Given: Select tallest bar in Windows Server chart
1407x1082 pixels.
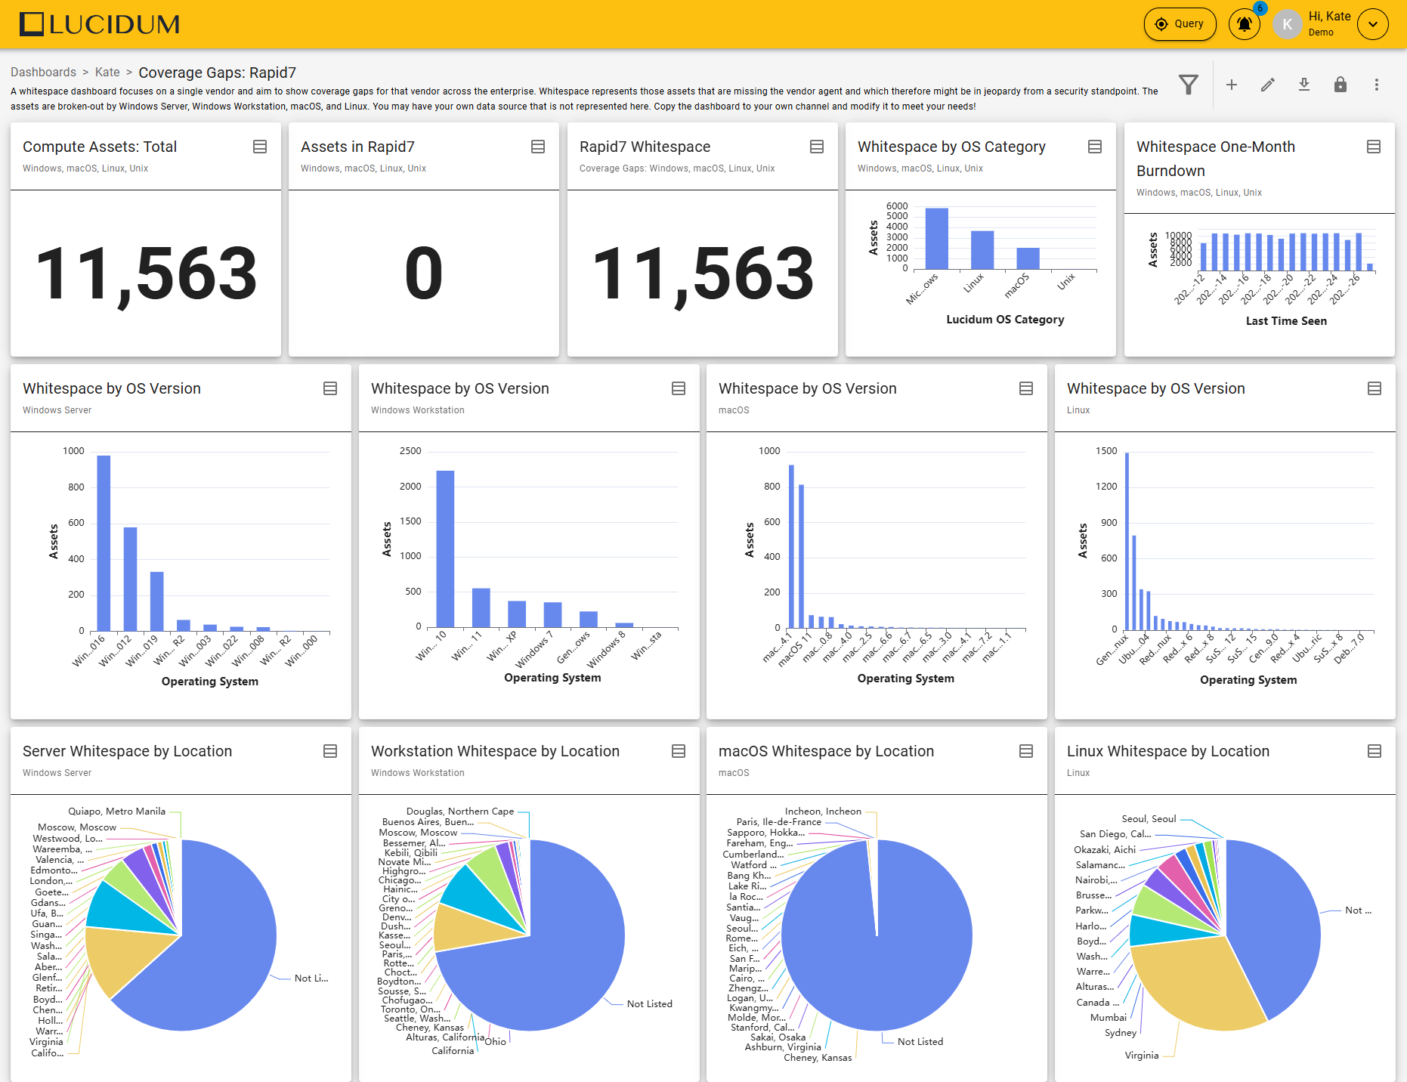Looking at the screenshot, I should pyautogui.click(x=104, y=543).
